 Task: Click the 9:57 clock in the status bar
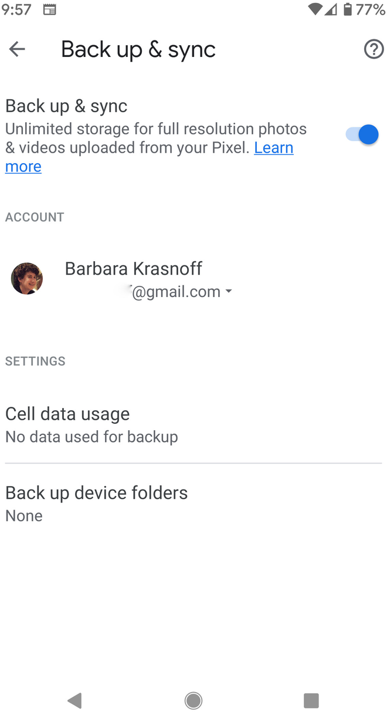pos(16,9)
